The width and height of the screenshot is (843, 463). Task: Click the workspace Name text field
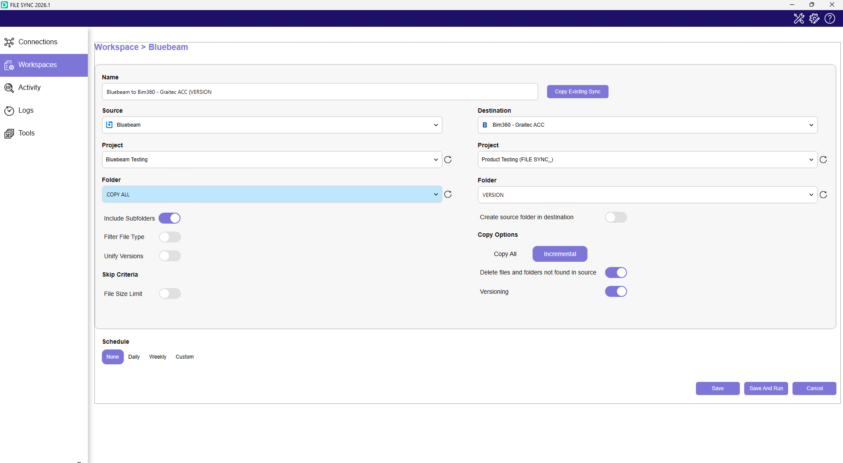320,92
